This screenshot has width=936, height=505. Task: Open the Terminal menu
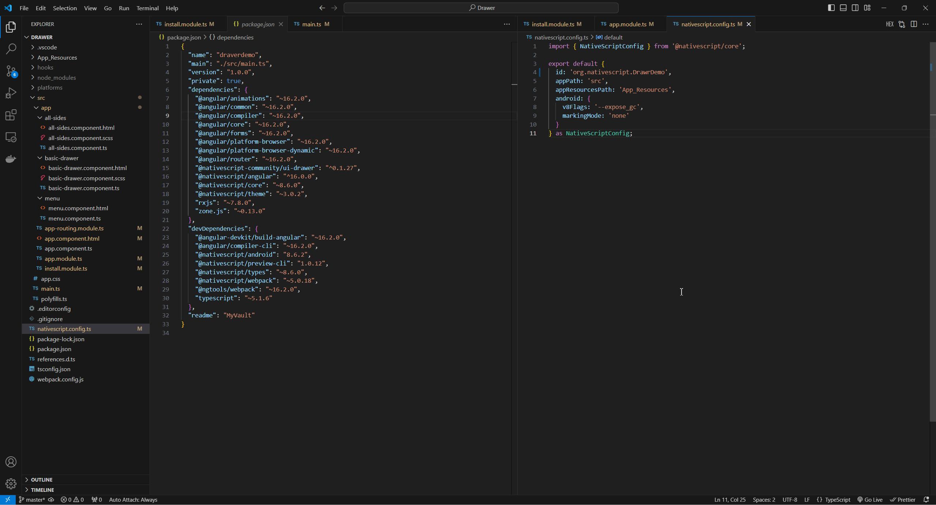pos(147,8)
